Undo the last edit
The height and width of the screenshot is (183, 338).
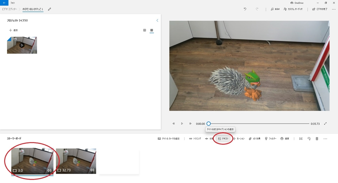click(245, 9)
